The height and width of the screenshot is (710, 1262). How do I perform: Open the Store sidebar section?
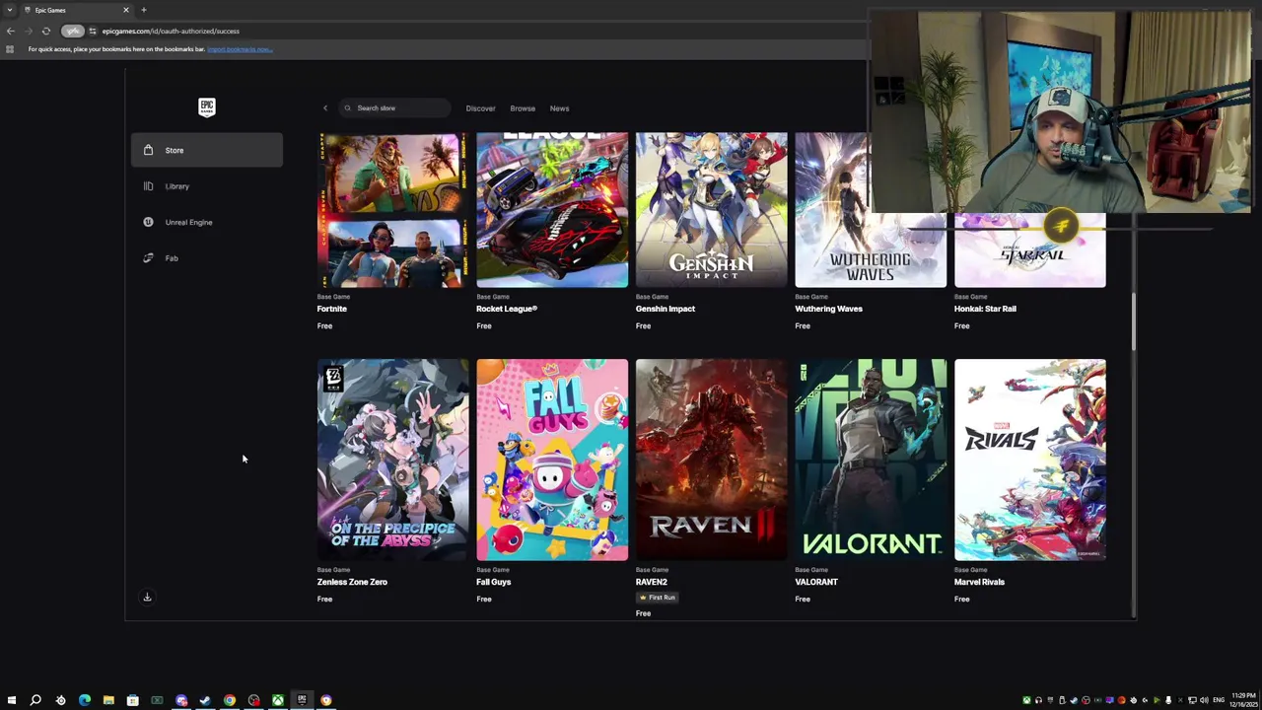(x=207, y=150)
